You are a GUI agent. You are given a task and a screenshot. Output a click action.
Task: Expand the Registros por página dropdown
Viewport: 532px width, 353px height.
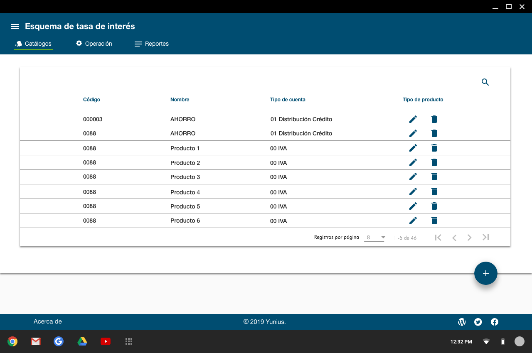pos(374,238)
